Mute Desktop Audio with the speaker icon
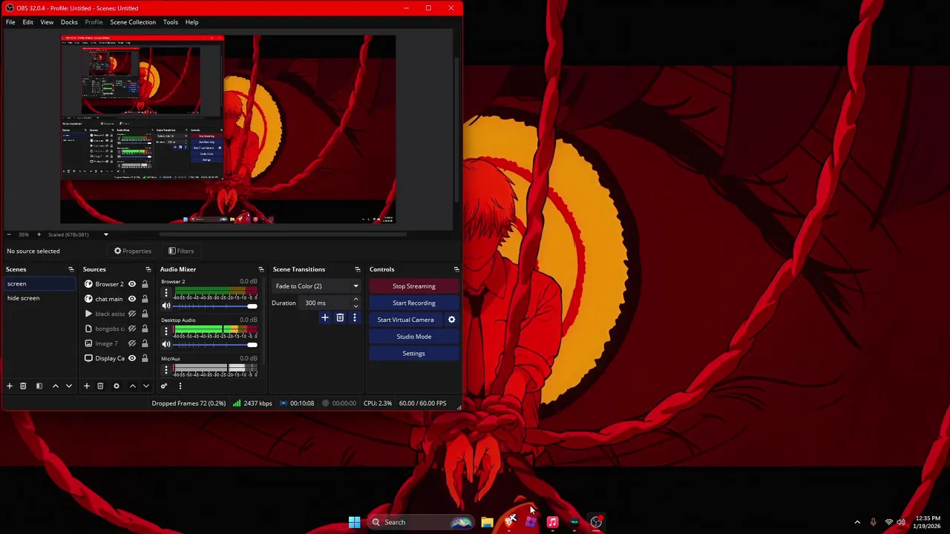Viewport: 950px width, 534px height. [x=166, y=344]
